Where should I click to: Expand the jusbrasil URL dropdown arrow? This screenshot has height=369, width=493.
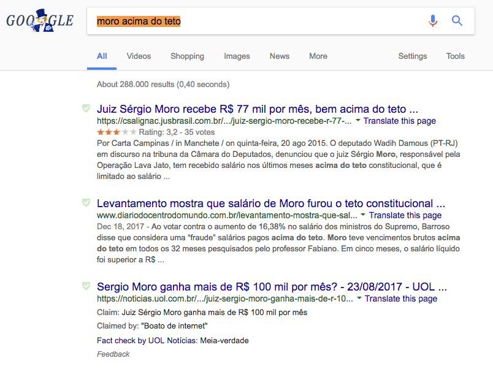click(358, 121)
